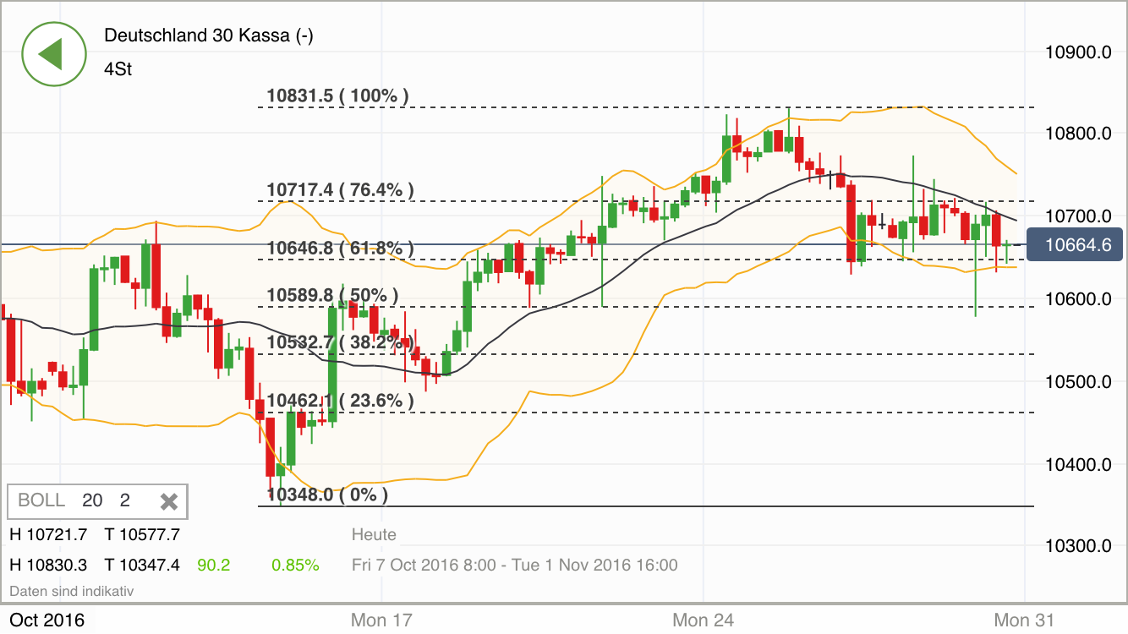Click the Heute session label
1128x634 pixels.
(x=373, y=534)
